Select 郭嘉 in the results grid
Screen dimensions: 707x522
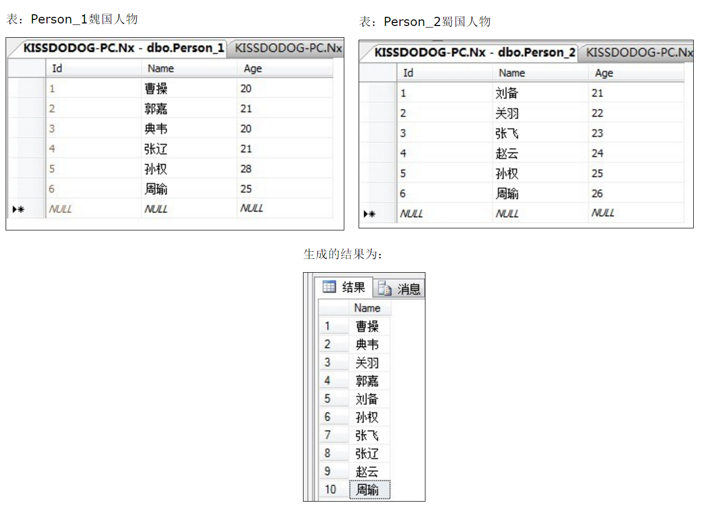pos(370,381)
